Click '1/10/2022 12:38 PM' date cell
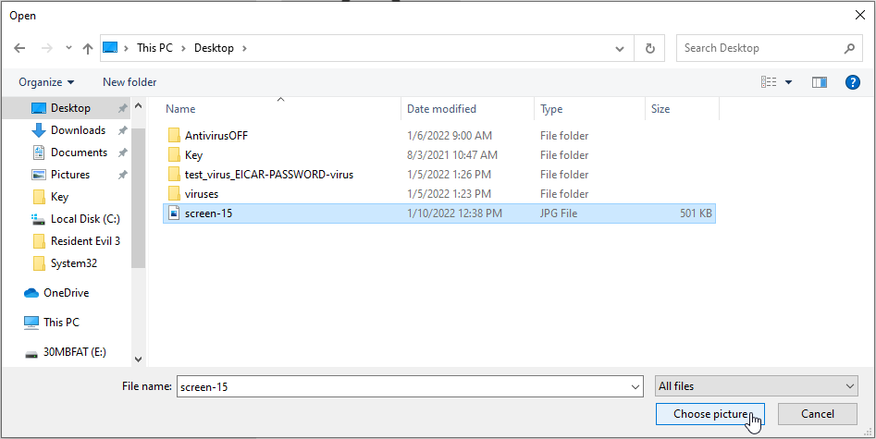This screenshot has width=876, height=439. (454, 213)
